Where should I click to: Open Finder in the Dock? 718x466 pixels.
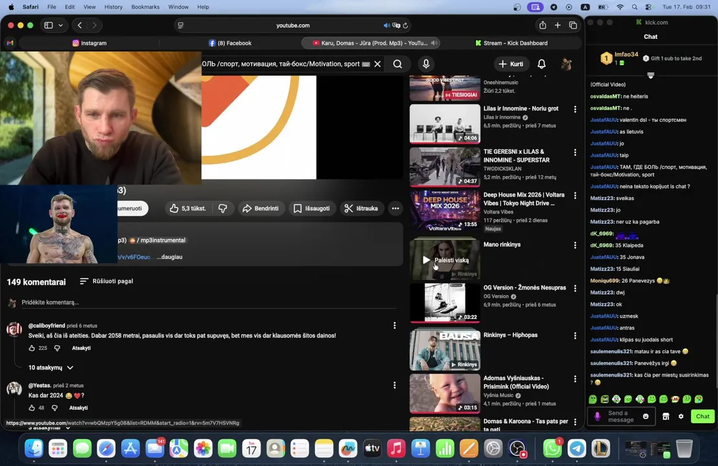34,449
